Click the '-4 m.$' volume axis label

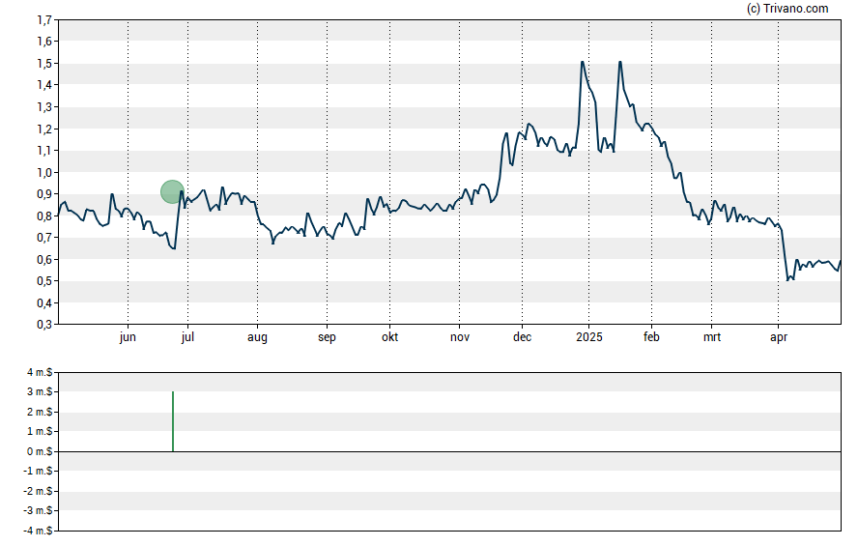(x=38, y=531)
